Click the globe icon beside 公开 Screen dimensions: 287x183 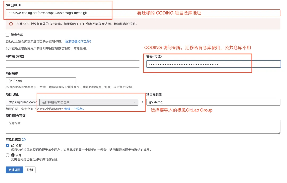[x=13, y=155]
